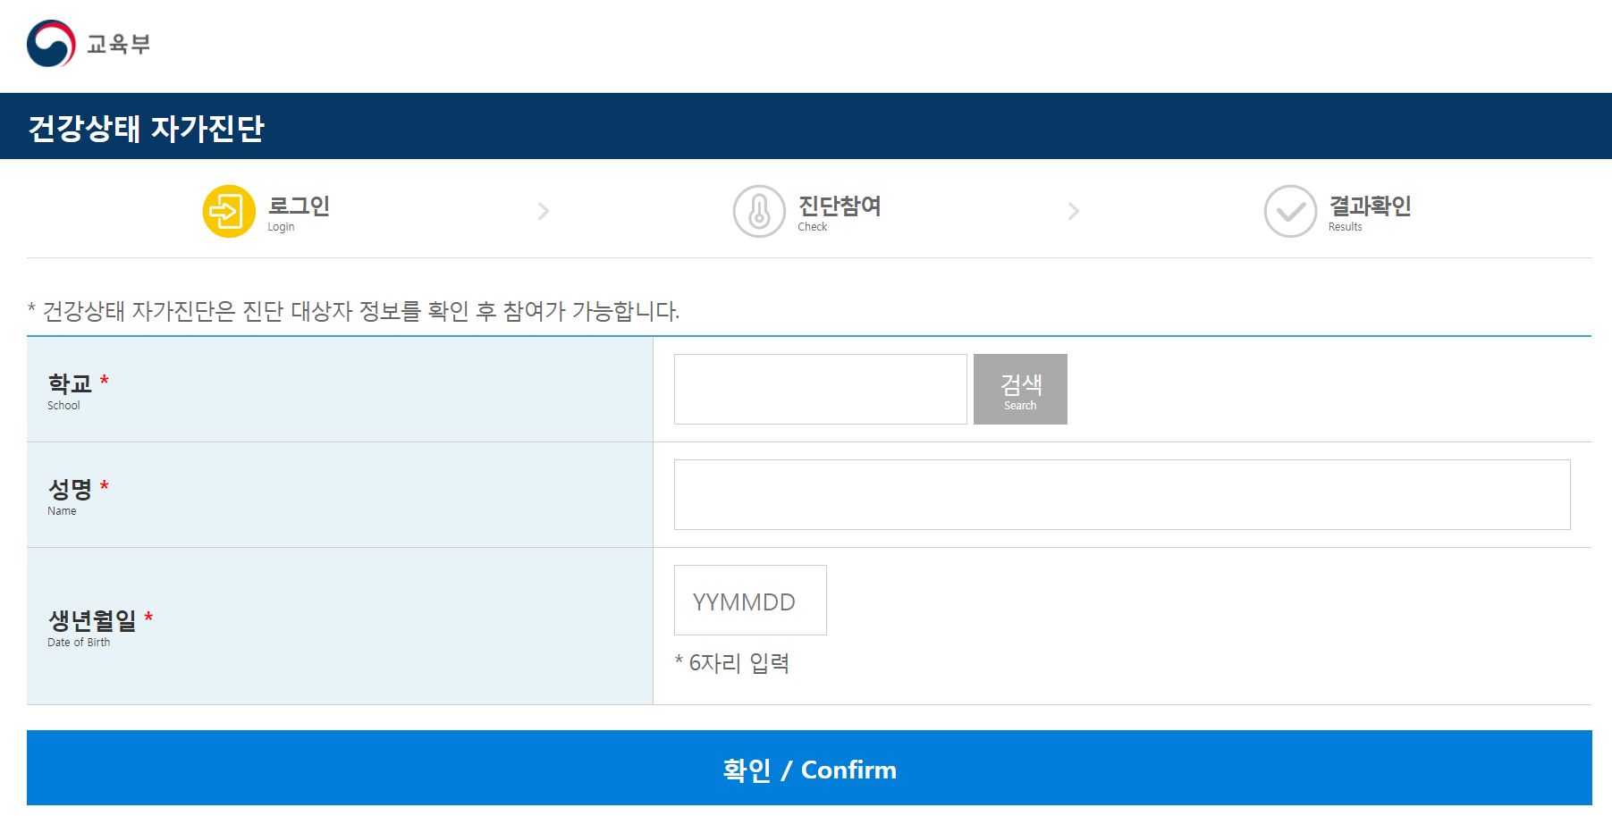The image size is (1612, 816).
Task: Click the 학교 School row label
Action: (75, 391)
